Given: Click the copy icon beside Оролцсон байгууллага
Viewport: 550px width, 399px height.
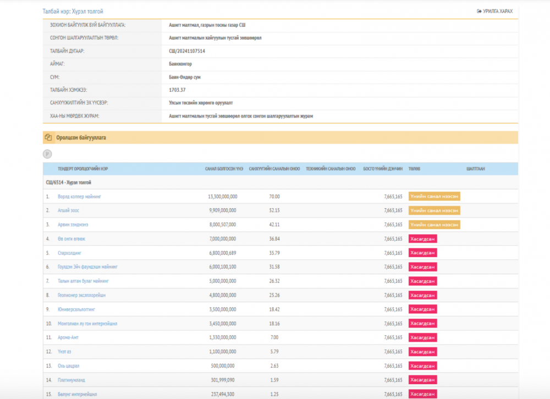Looking at the screenshot, I should pos(48,137).
